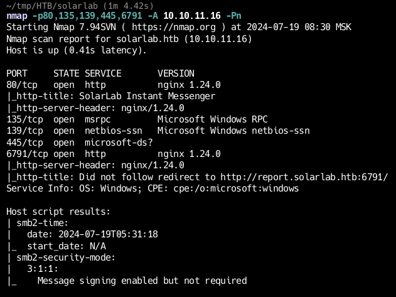Image resolution: width=396 pixels, height=297 pixels.
Task: Click the smb2-time script result heading
Action: click(x=43, y=223)
